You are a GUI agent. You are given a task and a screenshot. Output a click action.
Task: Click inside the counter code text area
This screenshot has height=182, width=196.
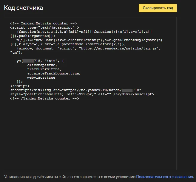(x=90, y=131)
